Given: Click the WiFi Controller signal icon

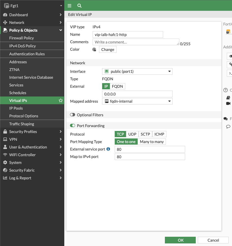Looking at the screenshot, I should 5,155.
